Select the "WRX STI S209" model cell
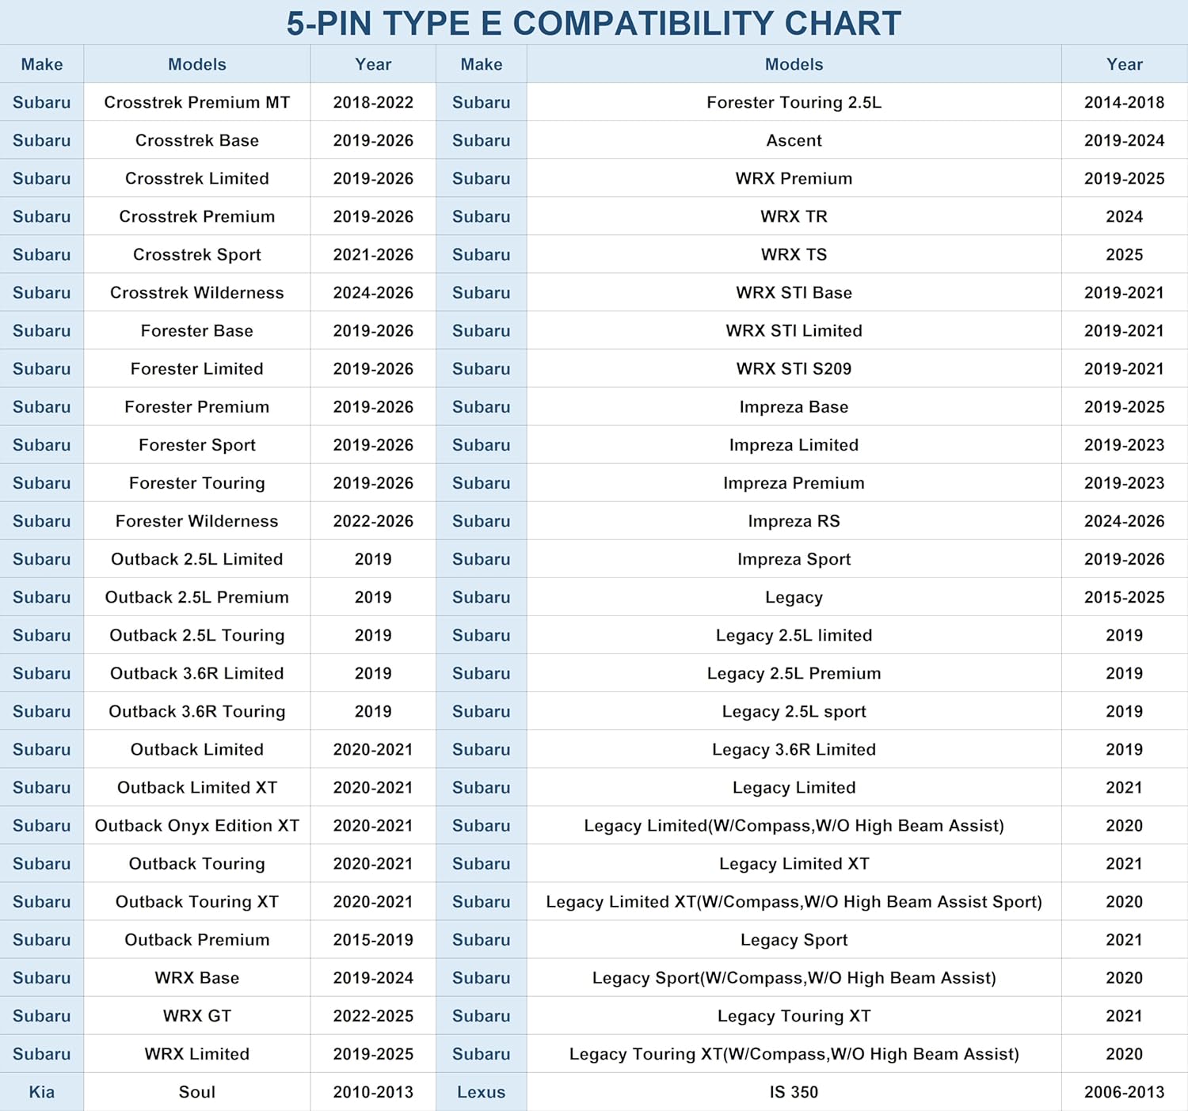The image size is (1188, 1111). [794, 368]
